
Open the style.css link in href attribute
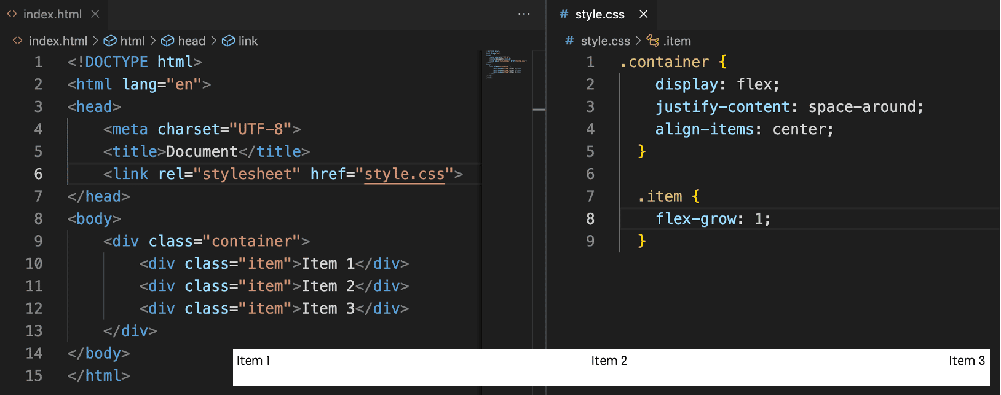[x=405, y=174]
